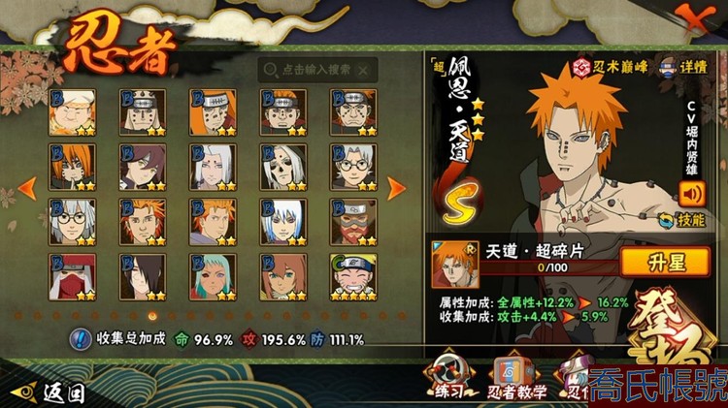Screen dimensions: 728x408
Task: Open the 忍者教学 tutorial icon
Action: point(515,377)
